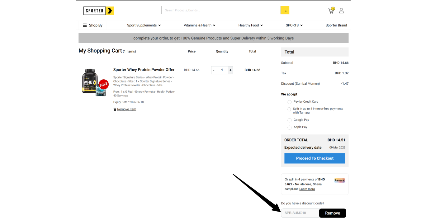Open Tamara Learn more link

click(307, 189)
